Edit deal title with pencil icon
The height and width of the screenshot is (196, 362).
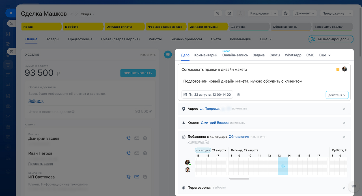point(71,14)
